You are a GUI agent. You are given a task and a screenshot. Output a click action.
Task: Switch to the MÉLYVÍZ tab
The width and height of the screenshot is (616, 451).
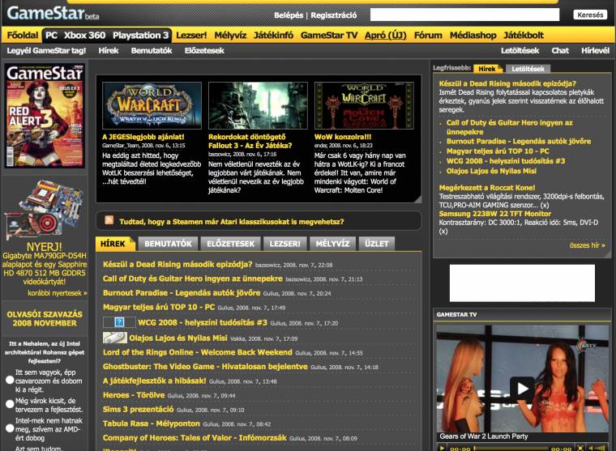tap(332, 244)
